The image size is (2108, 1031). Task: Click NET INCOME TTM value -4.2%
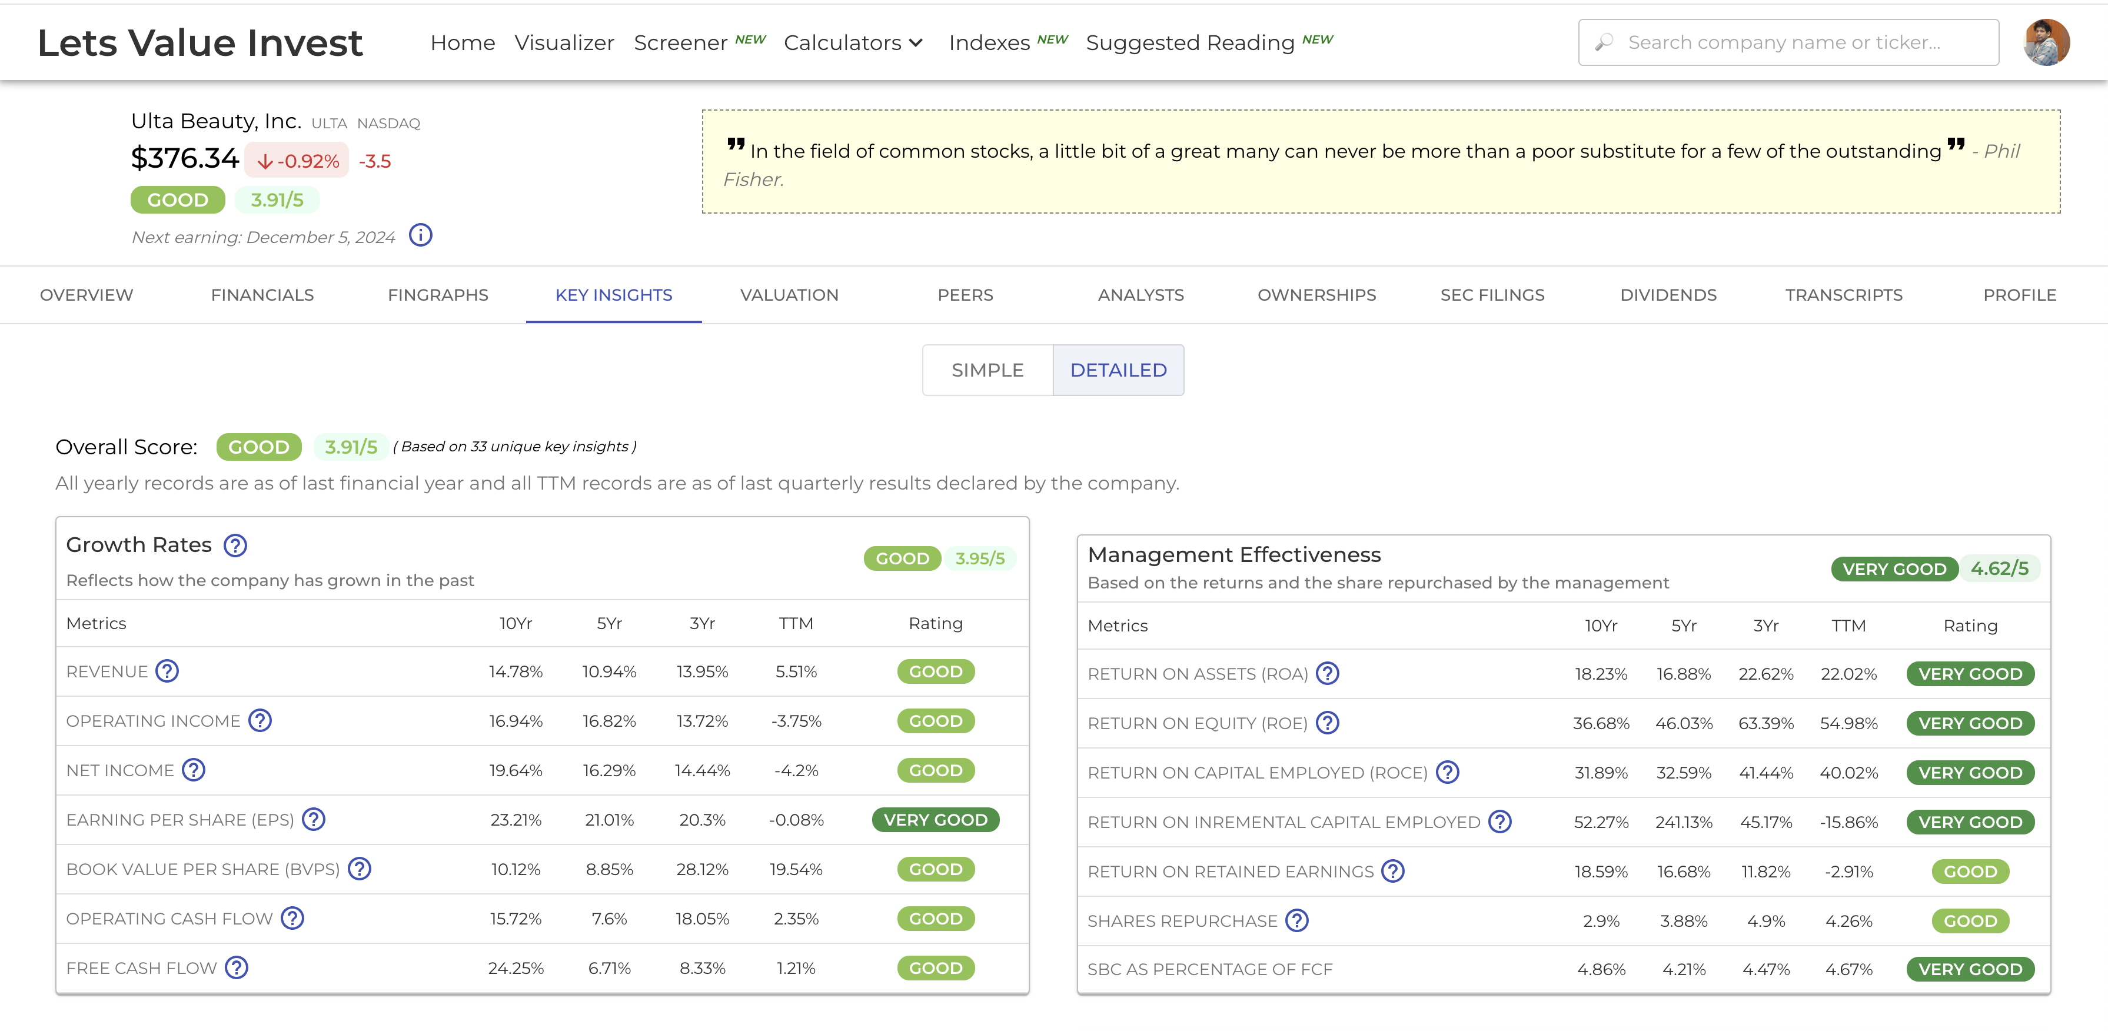coord(796,770)
